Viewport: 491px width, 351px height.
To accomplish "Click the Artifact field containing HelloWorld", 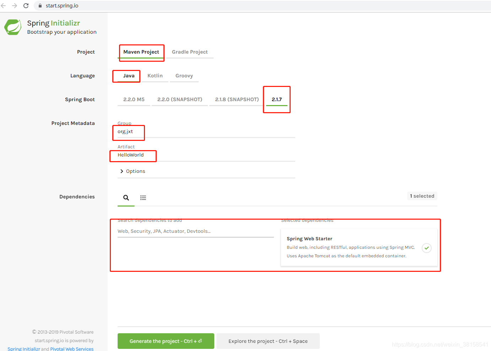I will [x=206, y=155].
